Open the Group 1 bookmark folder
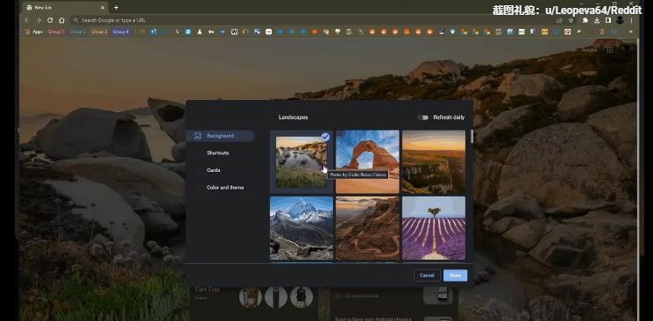The width and height of the screenshot is (653, 321). pos(56,32)
